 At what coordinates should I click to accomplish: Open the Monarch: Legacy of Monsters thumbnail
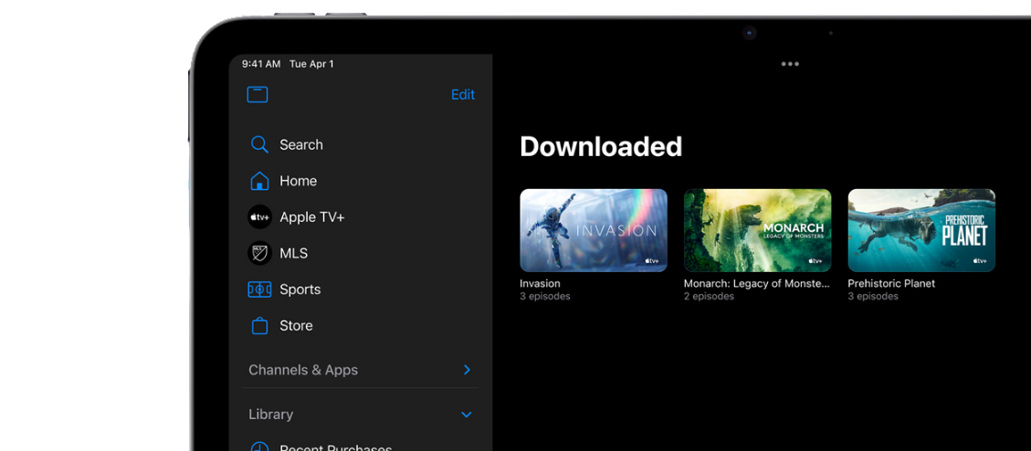point(757,231)
